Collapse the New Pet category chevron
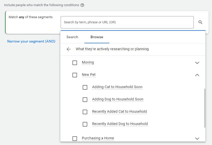The width and height of the screenshot is (212, 145). (197, 75)
